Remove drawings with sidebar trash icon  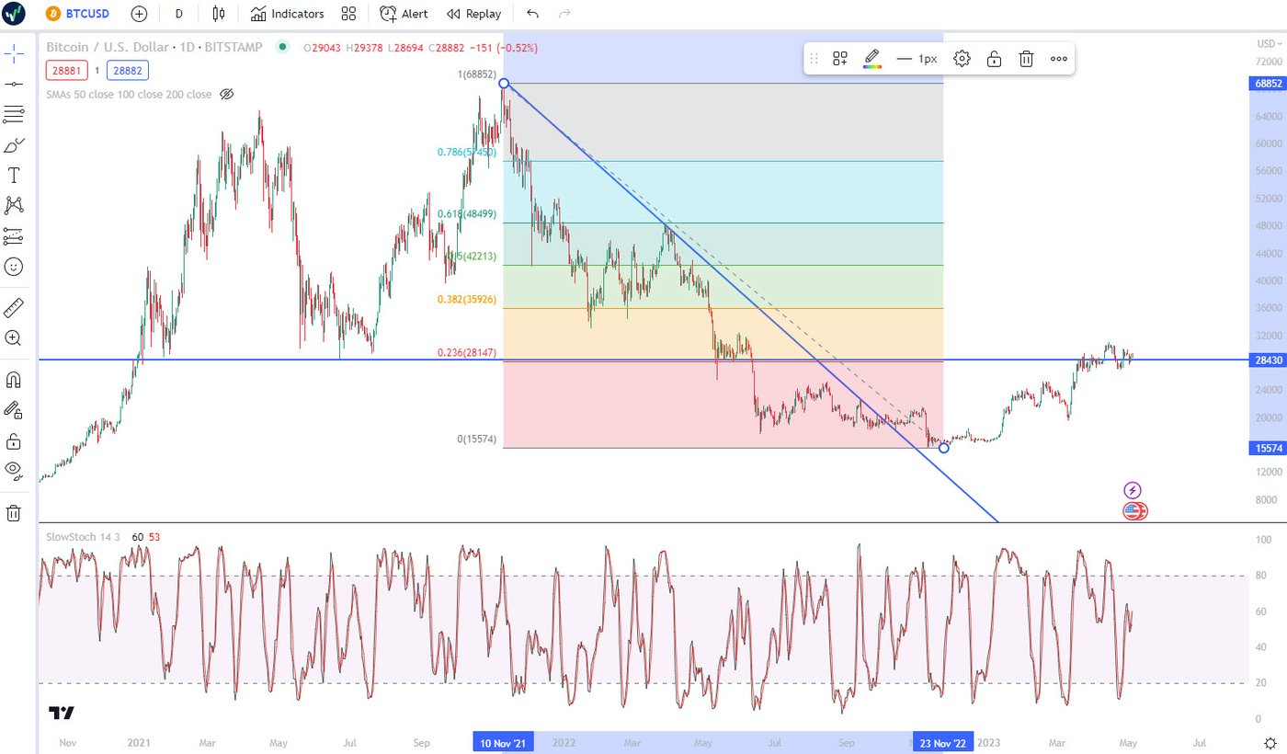pyautogui.click(x=14, y=513)
